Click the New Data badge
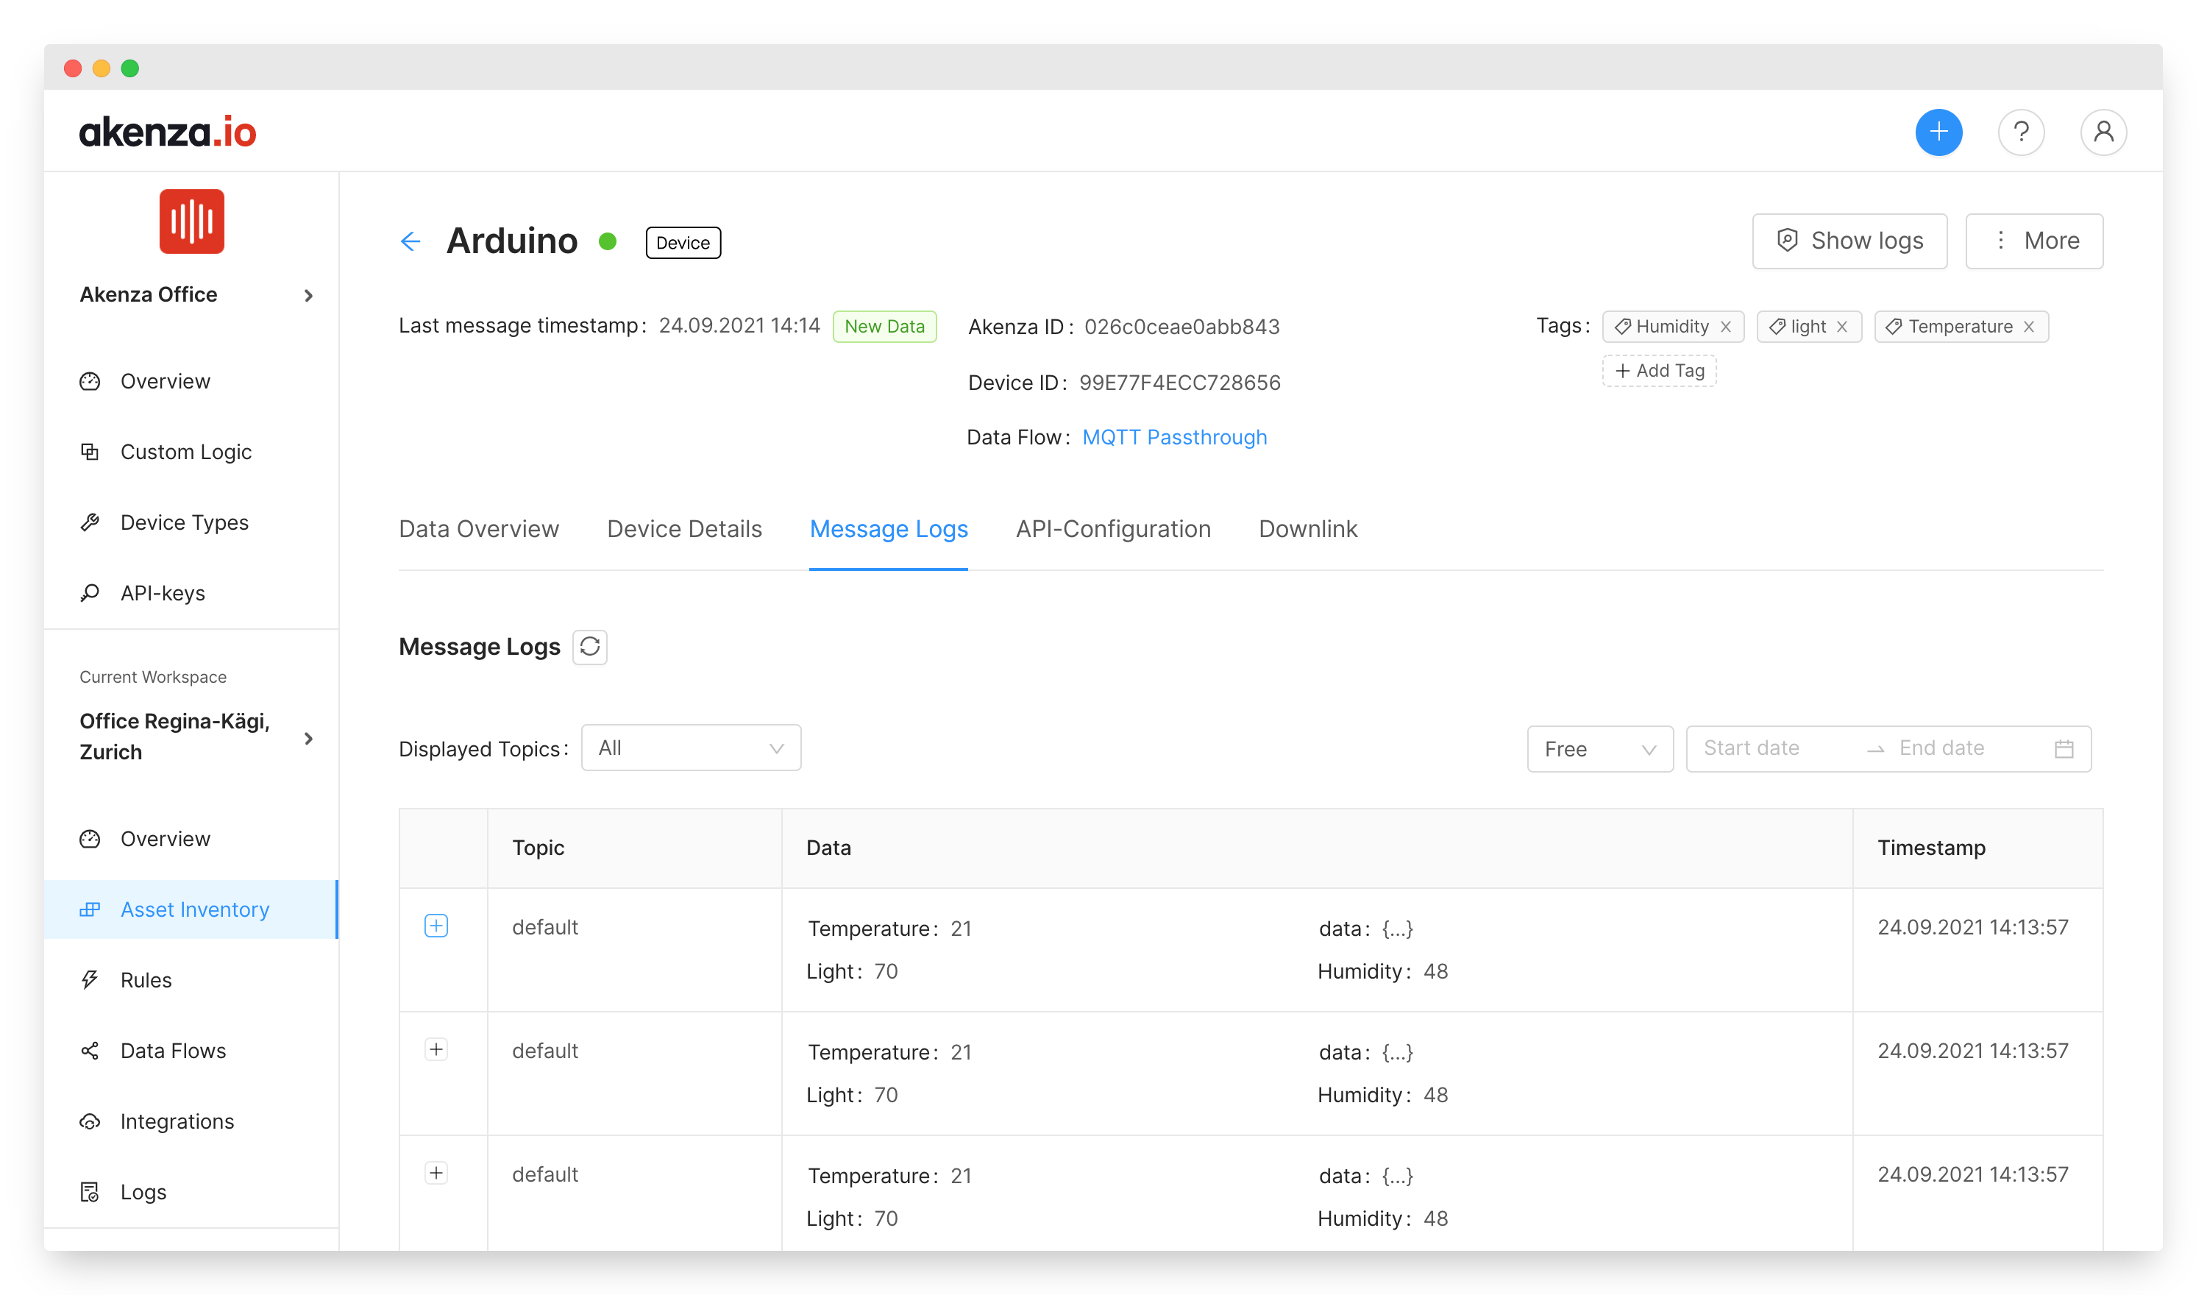The image size is (2207, 1295). pos(884,327)
